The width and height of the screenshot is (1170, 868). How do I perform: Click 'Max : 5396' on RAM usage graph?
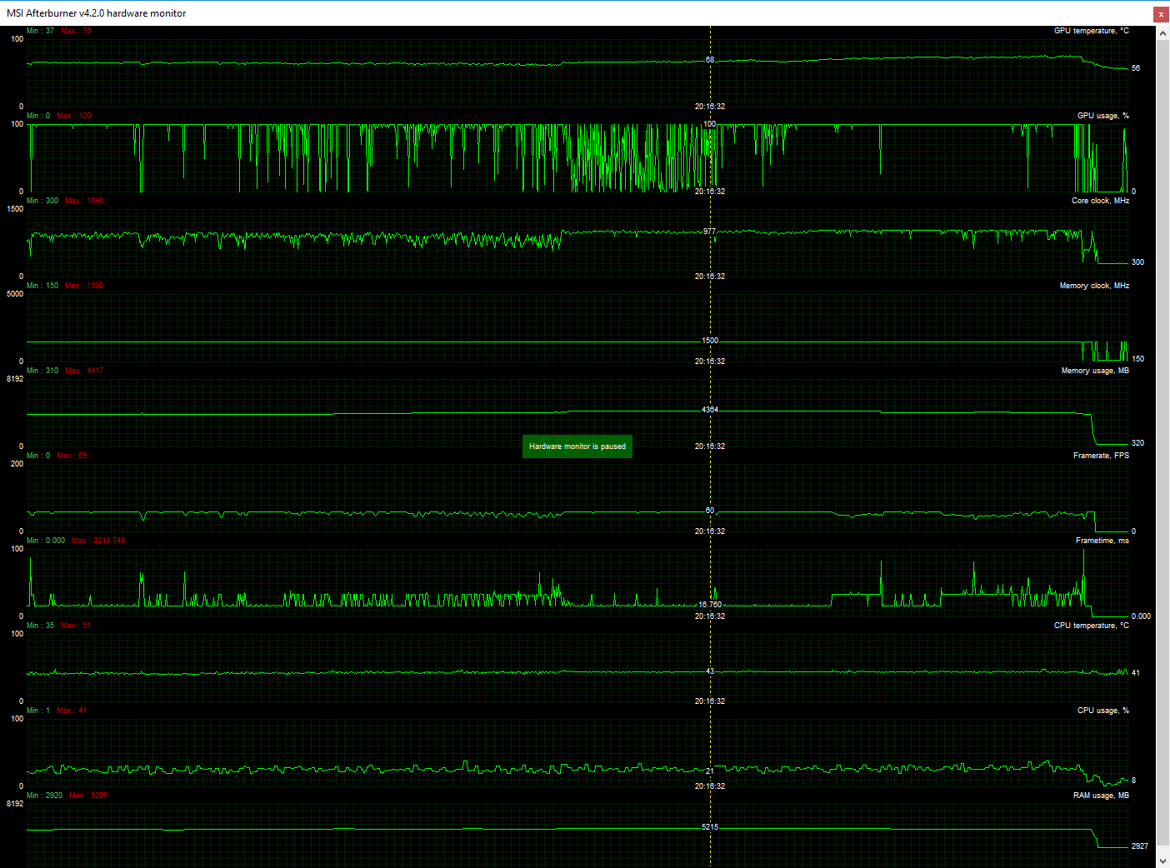(x=88, y=796)
